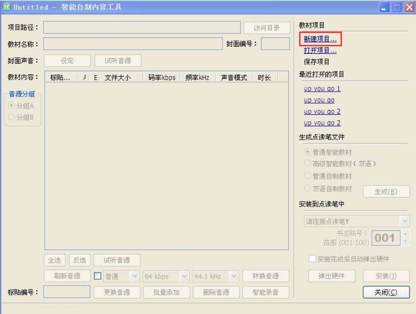This screenshot has width=416, height=314.
Task: Expand the 请连接点读笔 device dropdown
Action: [405, 221]
